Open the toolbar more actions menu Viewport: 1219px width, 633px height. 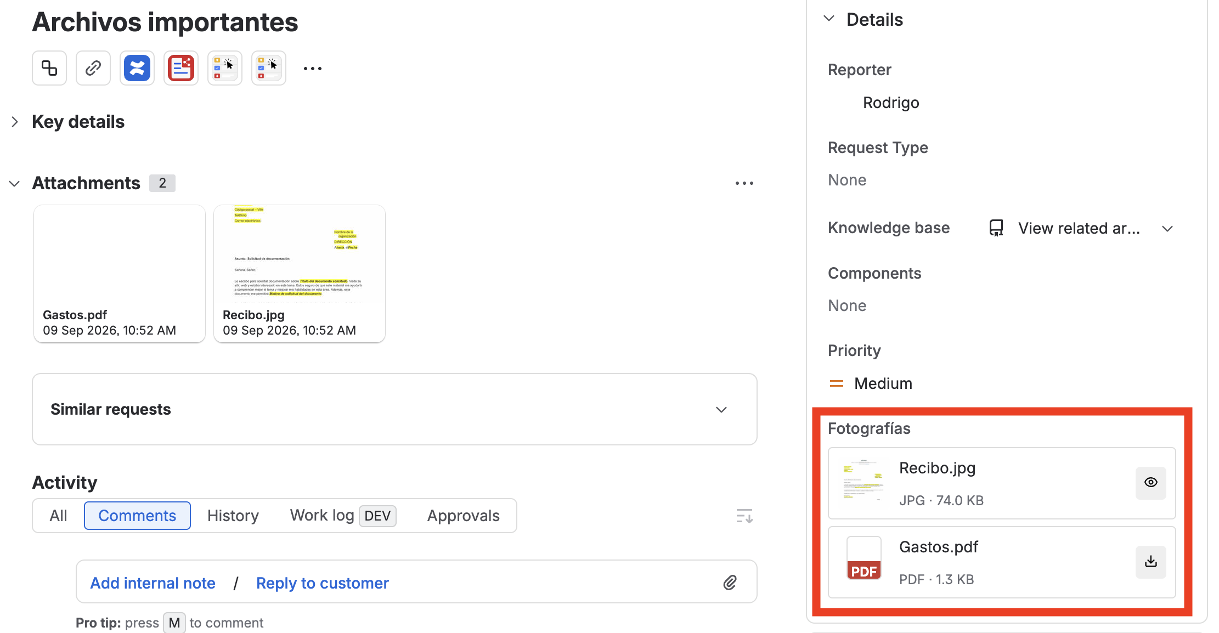[x=313, y=69]
